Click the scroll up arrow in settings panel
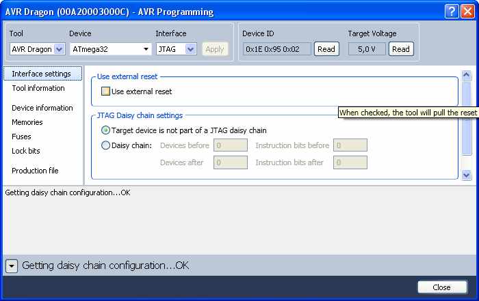Screen dimensions: 479x301 click(x=467, y=75)
